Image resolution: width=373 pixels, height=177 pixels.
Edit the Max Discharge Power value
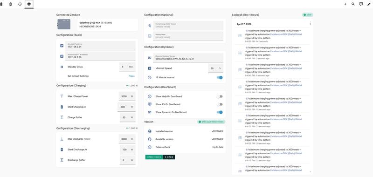tap(127, 139)
